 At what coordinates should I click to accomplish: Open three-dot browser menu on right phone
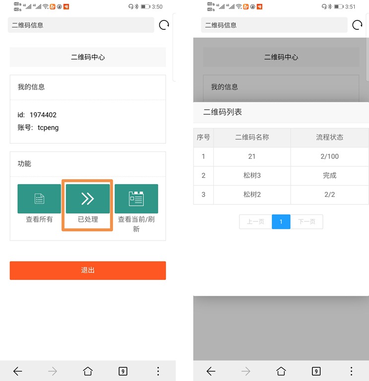coord(351,371)
